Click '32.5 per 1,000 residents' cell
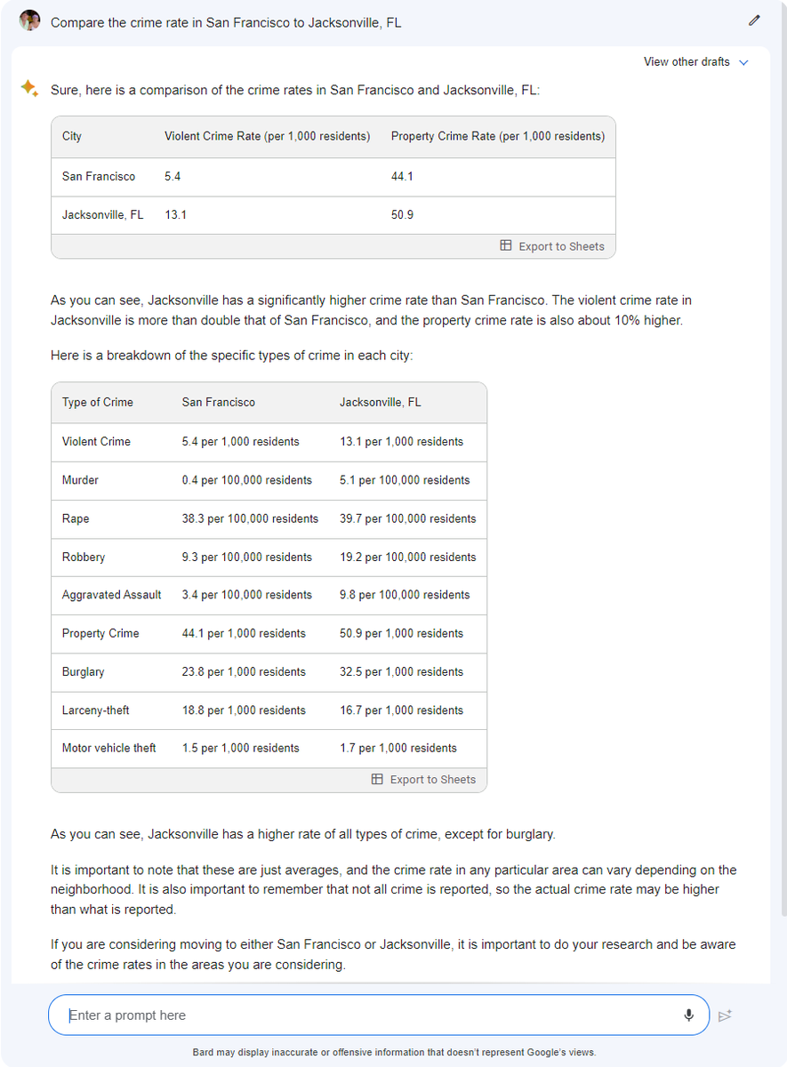The height and width of the screenshot is (1067, 787). point(401,672)
